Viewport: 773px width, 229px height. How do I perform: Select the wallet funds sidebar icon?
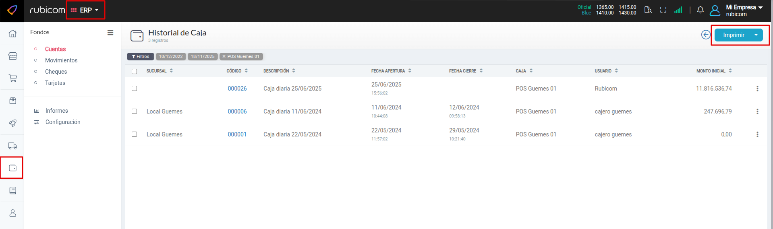(12, 168)
